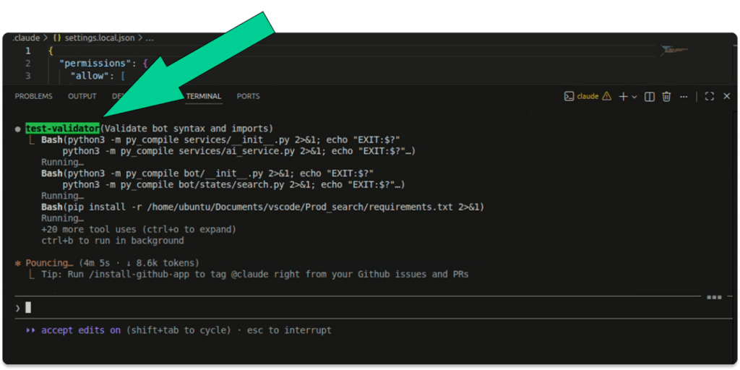This screenshot has height=370, width=740.
Task: Expand the breadcrumb ellipsis after settings.local.json
Action: [150, 38]
